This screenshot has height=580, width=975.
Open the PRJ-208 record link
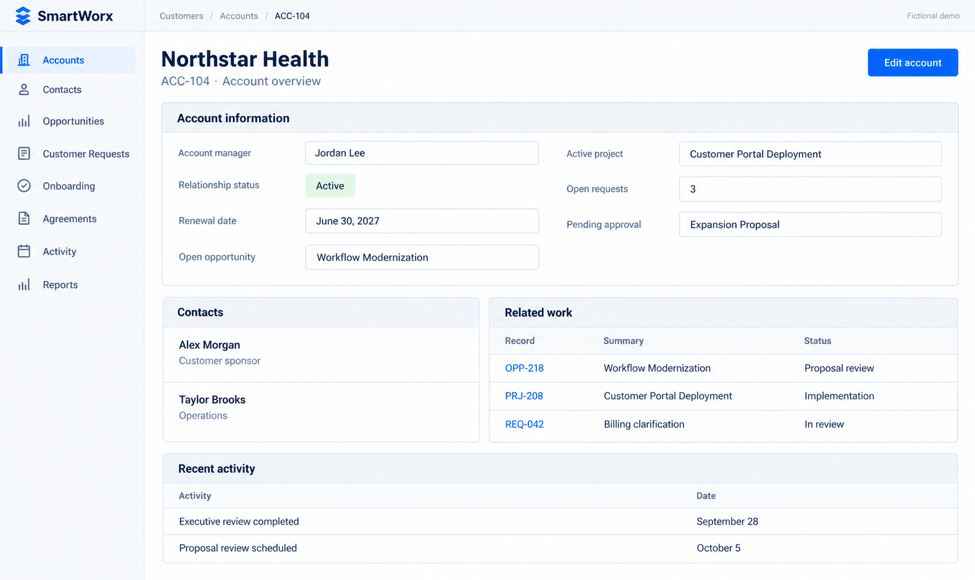(524, 396)
